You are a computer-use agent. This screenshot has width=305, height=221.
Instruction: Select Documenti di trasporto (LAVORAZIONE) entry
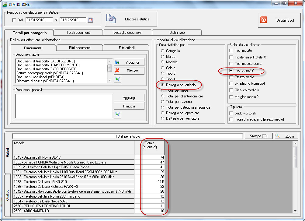(x=46, y=61)
